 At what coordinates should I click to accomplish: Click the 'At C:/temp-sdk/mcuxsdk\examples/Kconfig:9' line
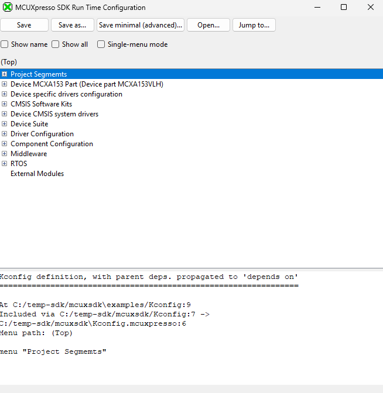tap(95, 305)
